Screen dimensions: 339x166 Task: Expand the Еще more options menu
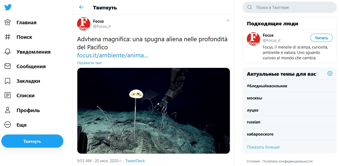[8, 125]
